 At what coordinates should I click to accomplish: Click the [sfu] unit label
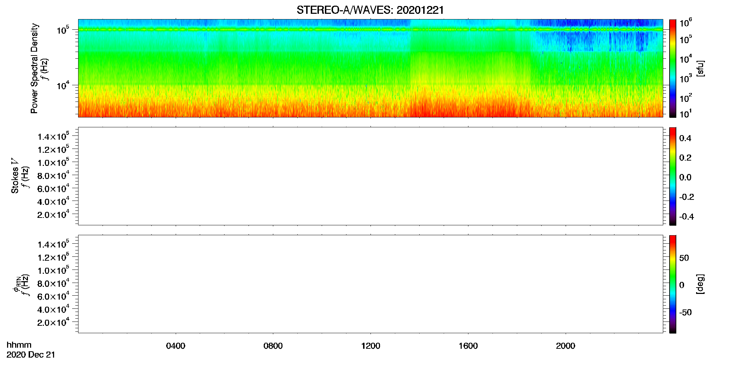pos(701,68)
